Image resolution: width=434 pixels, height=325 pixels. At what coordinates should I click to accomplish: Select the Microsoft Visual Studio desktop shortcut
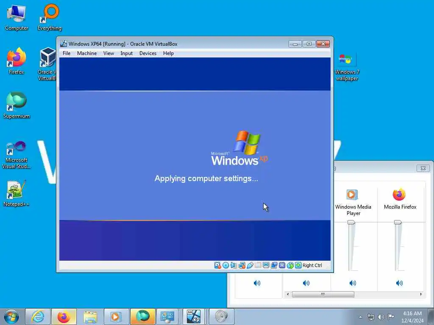click(17, 155)
